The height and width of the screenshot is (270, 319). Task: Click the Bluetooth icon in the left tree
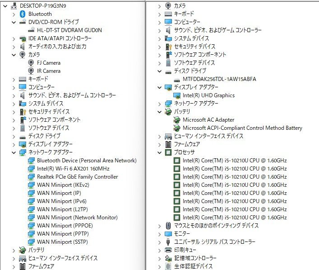(23, 14)
